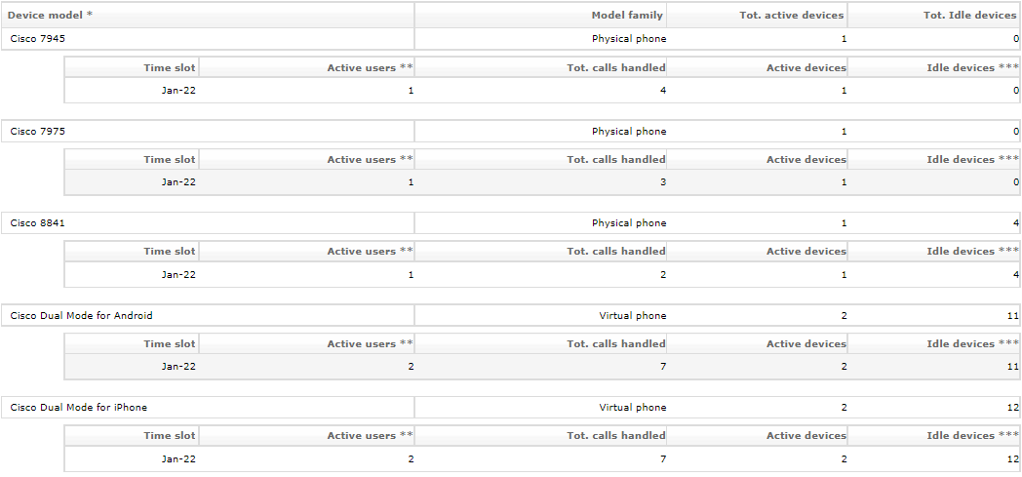Viewport: 1022px width, 477px height.
Task: Click "Active devices" sub-header under Cisco 7945
Action: click(x=806, y=68)
